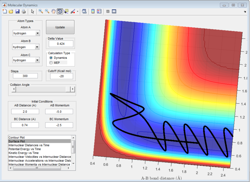Select the Zoom Out magnifier tool
This screenshot has height=182, width=250.
tap(47, 12)
